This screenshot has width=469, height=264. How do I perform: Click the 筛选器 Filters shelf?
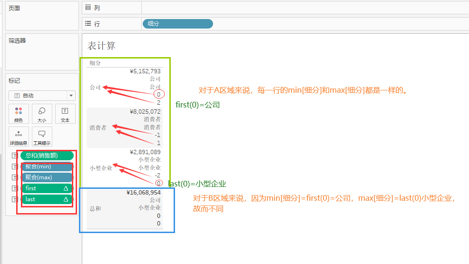(42, 52)
